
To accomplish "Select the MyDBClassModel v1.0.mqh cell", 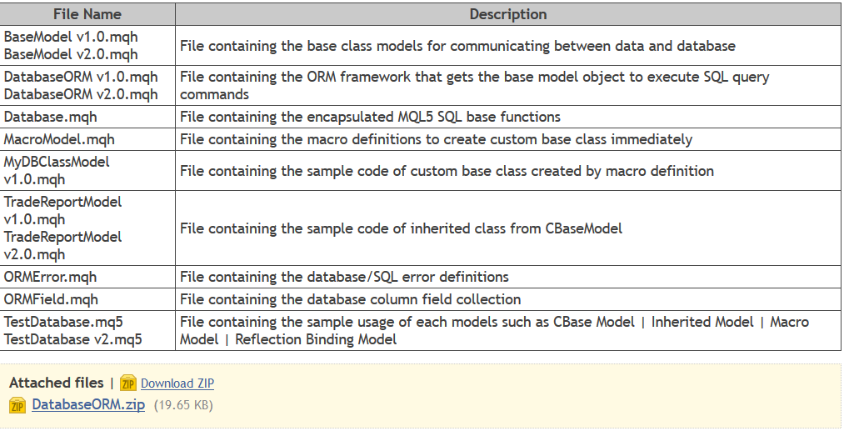I will (x=57, y=170).
